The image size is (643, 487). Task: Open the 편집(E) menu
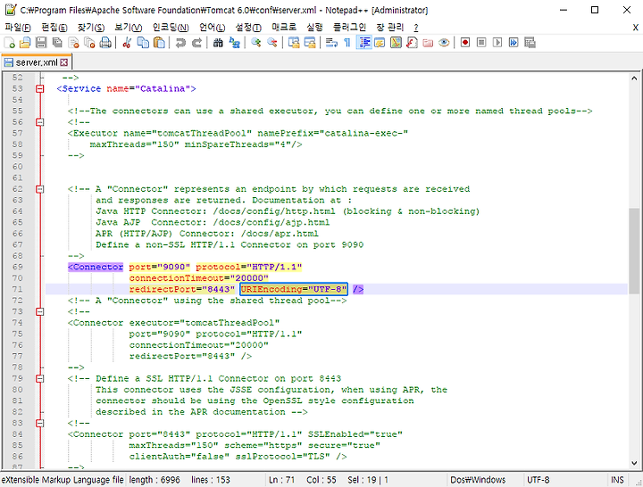54,28
